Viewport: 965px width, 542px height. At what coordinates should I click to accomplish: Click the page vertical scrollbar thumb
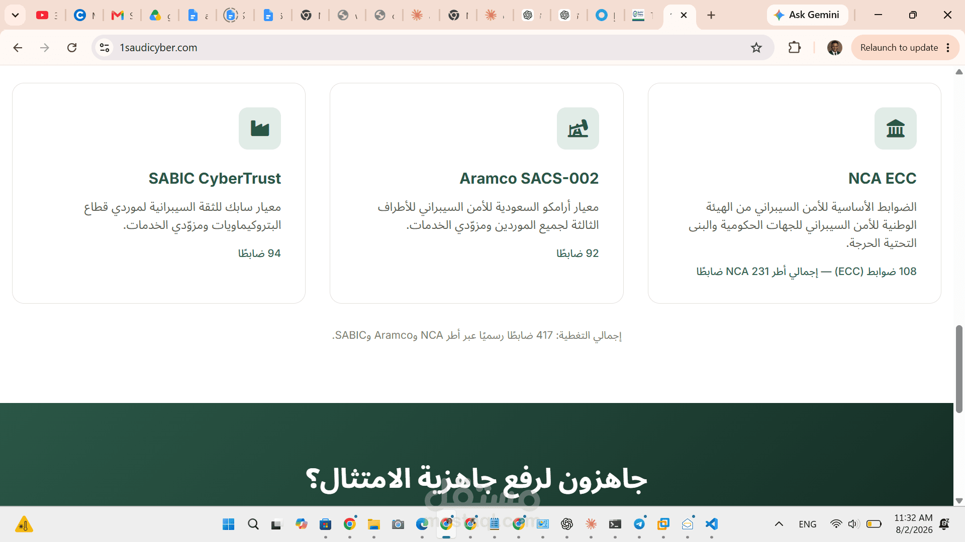(x=959, y=369)
